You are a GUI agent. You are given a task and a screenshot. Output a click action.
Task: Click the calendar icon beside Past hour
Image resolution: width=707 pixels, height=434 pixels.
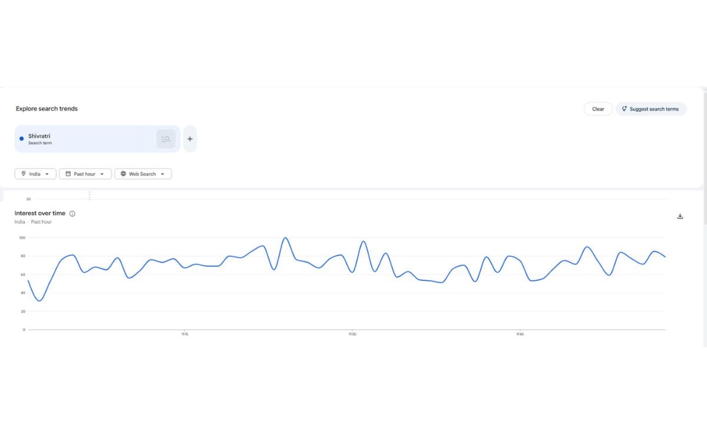point(68,174)
